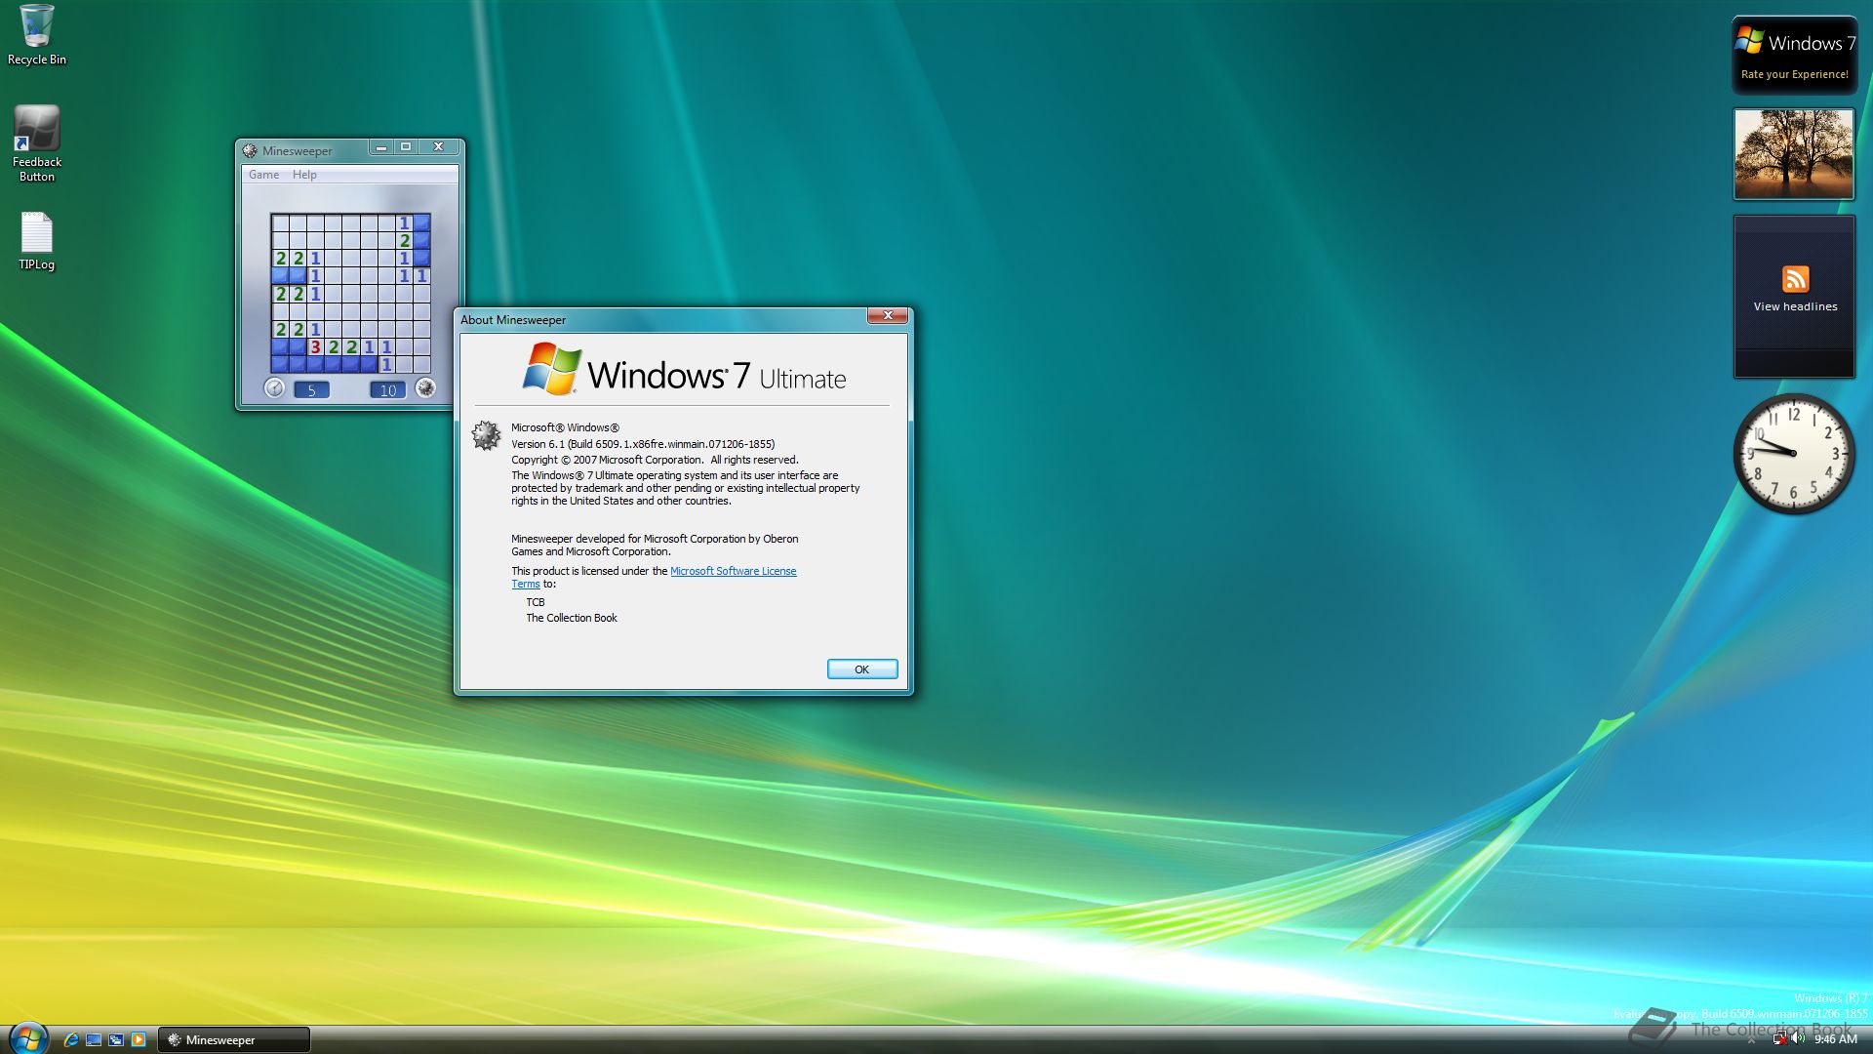Open the Help menu in Minesweeper
The height and width of the screenshot is (1054, 1873).
point(304,175)
